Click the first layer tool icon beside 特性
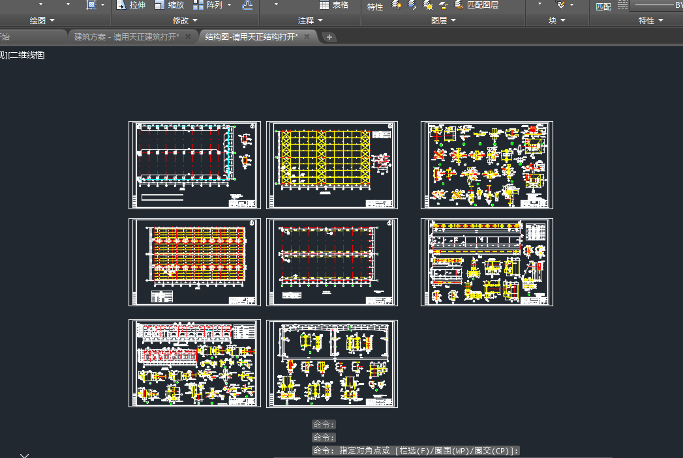This screenshot has height=458, width=683. click(396, 5)
